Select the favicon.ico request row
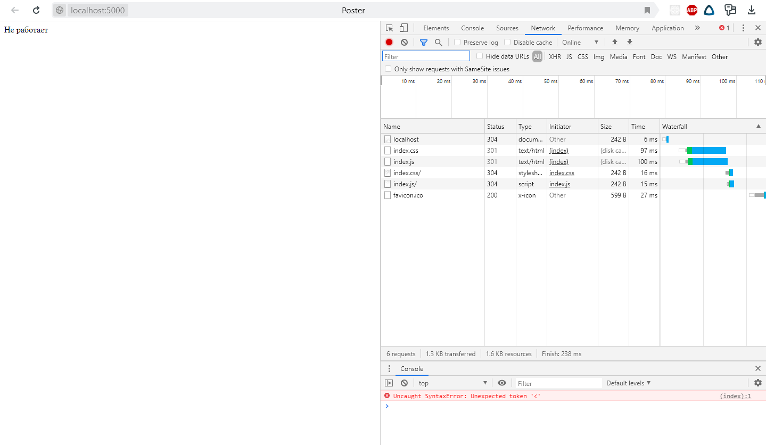 [573, 195]
